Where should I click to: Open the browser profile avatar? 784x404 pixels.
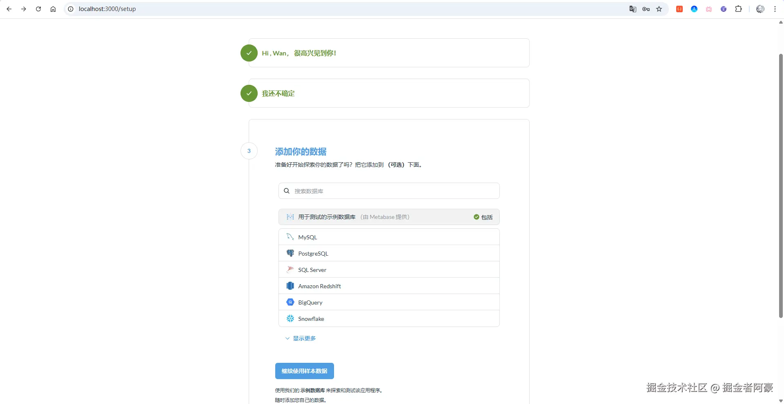coord(760,9)
